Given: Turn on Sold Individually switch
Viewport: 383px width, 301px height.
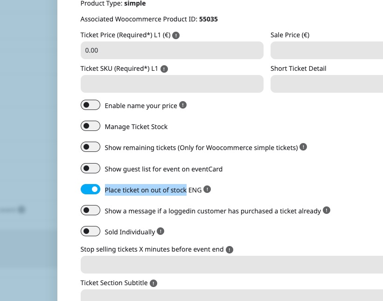Looking at the screenshot, I should 91,231.
